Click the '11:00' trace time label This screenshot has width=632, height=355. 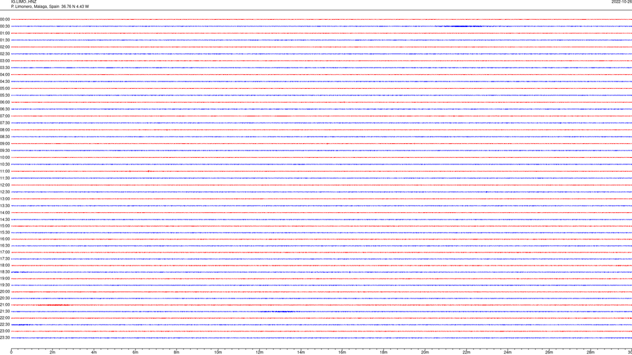[x=5, y=172]
